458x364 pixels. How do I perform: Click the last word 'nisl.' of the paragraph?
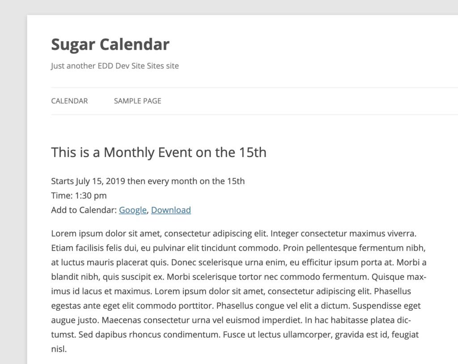(59, 349)
